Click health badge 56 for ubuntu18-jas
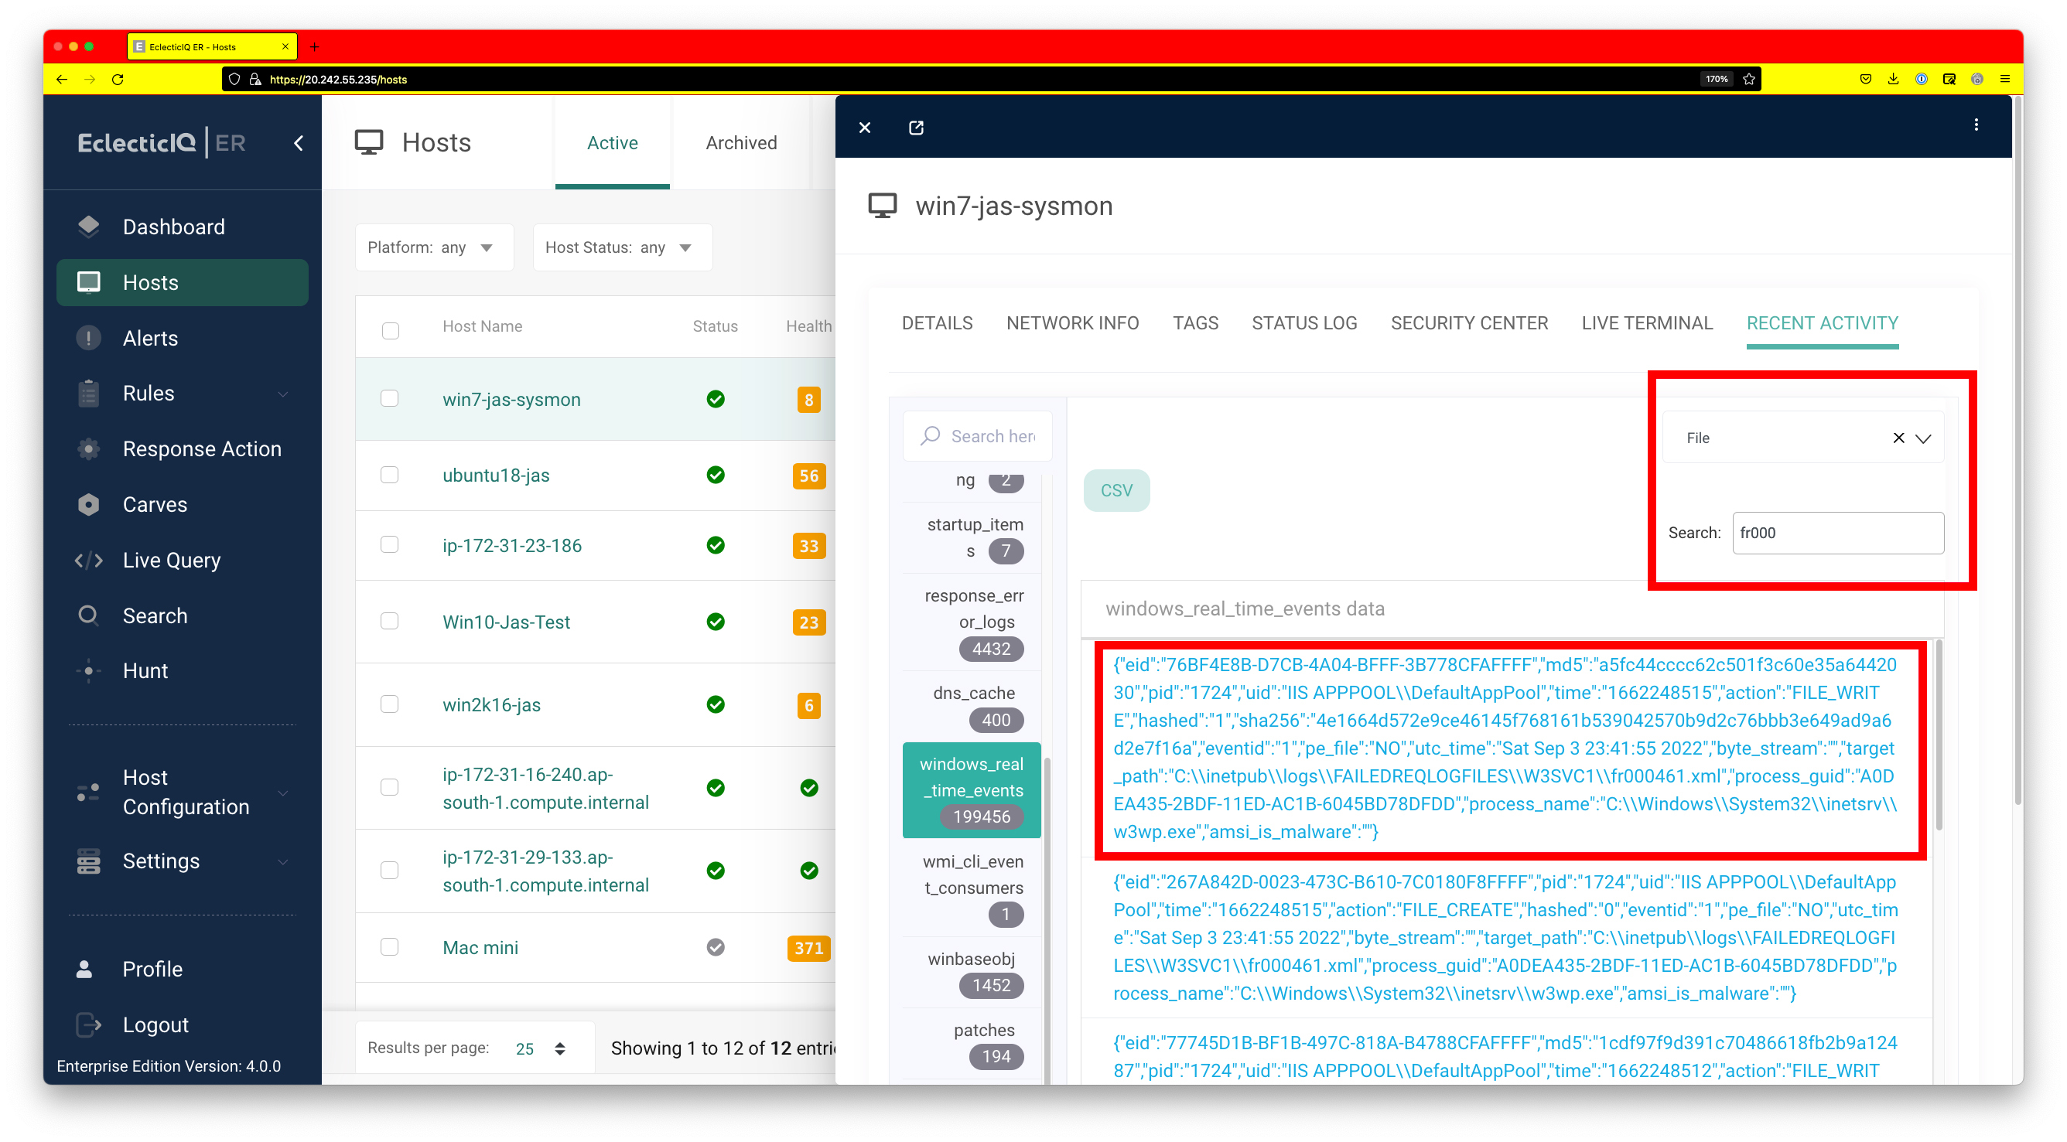This screenshot has width=2067, height=1142. pos(808,476)
